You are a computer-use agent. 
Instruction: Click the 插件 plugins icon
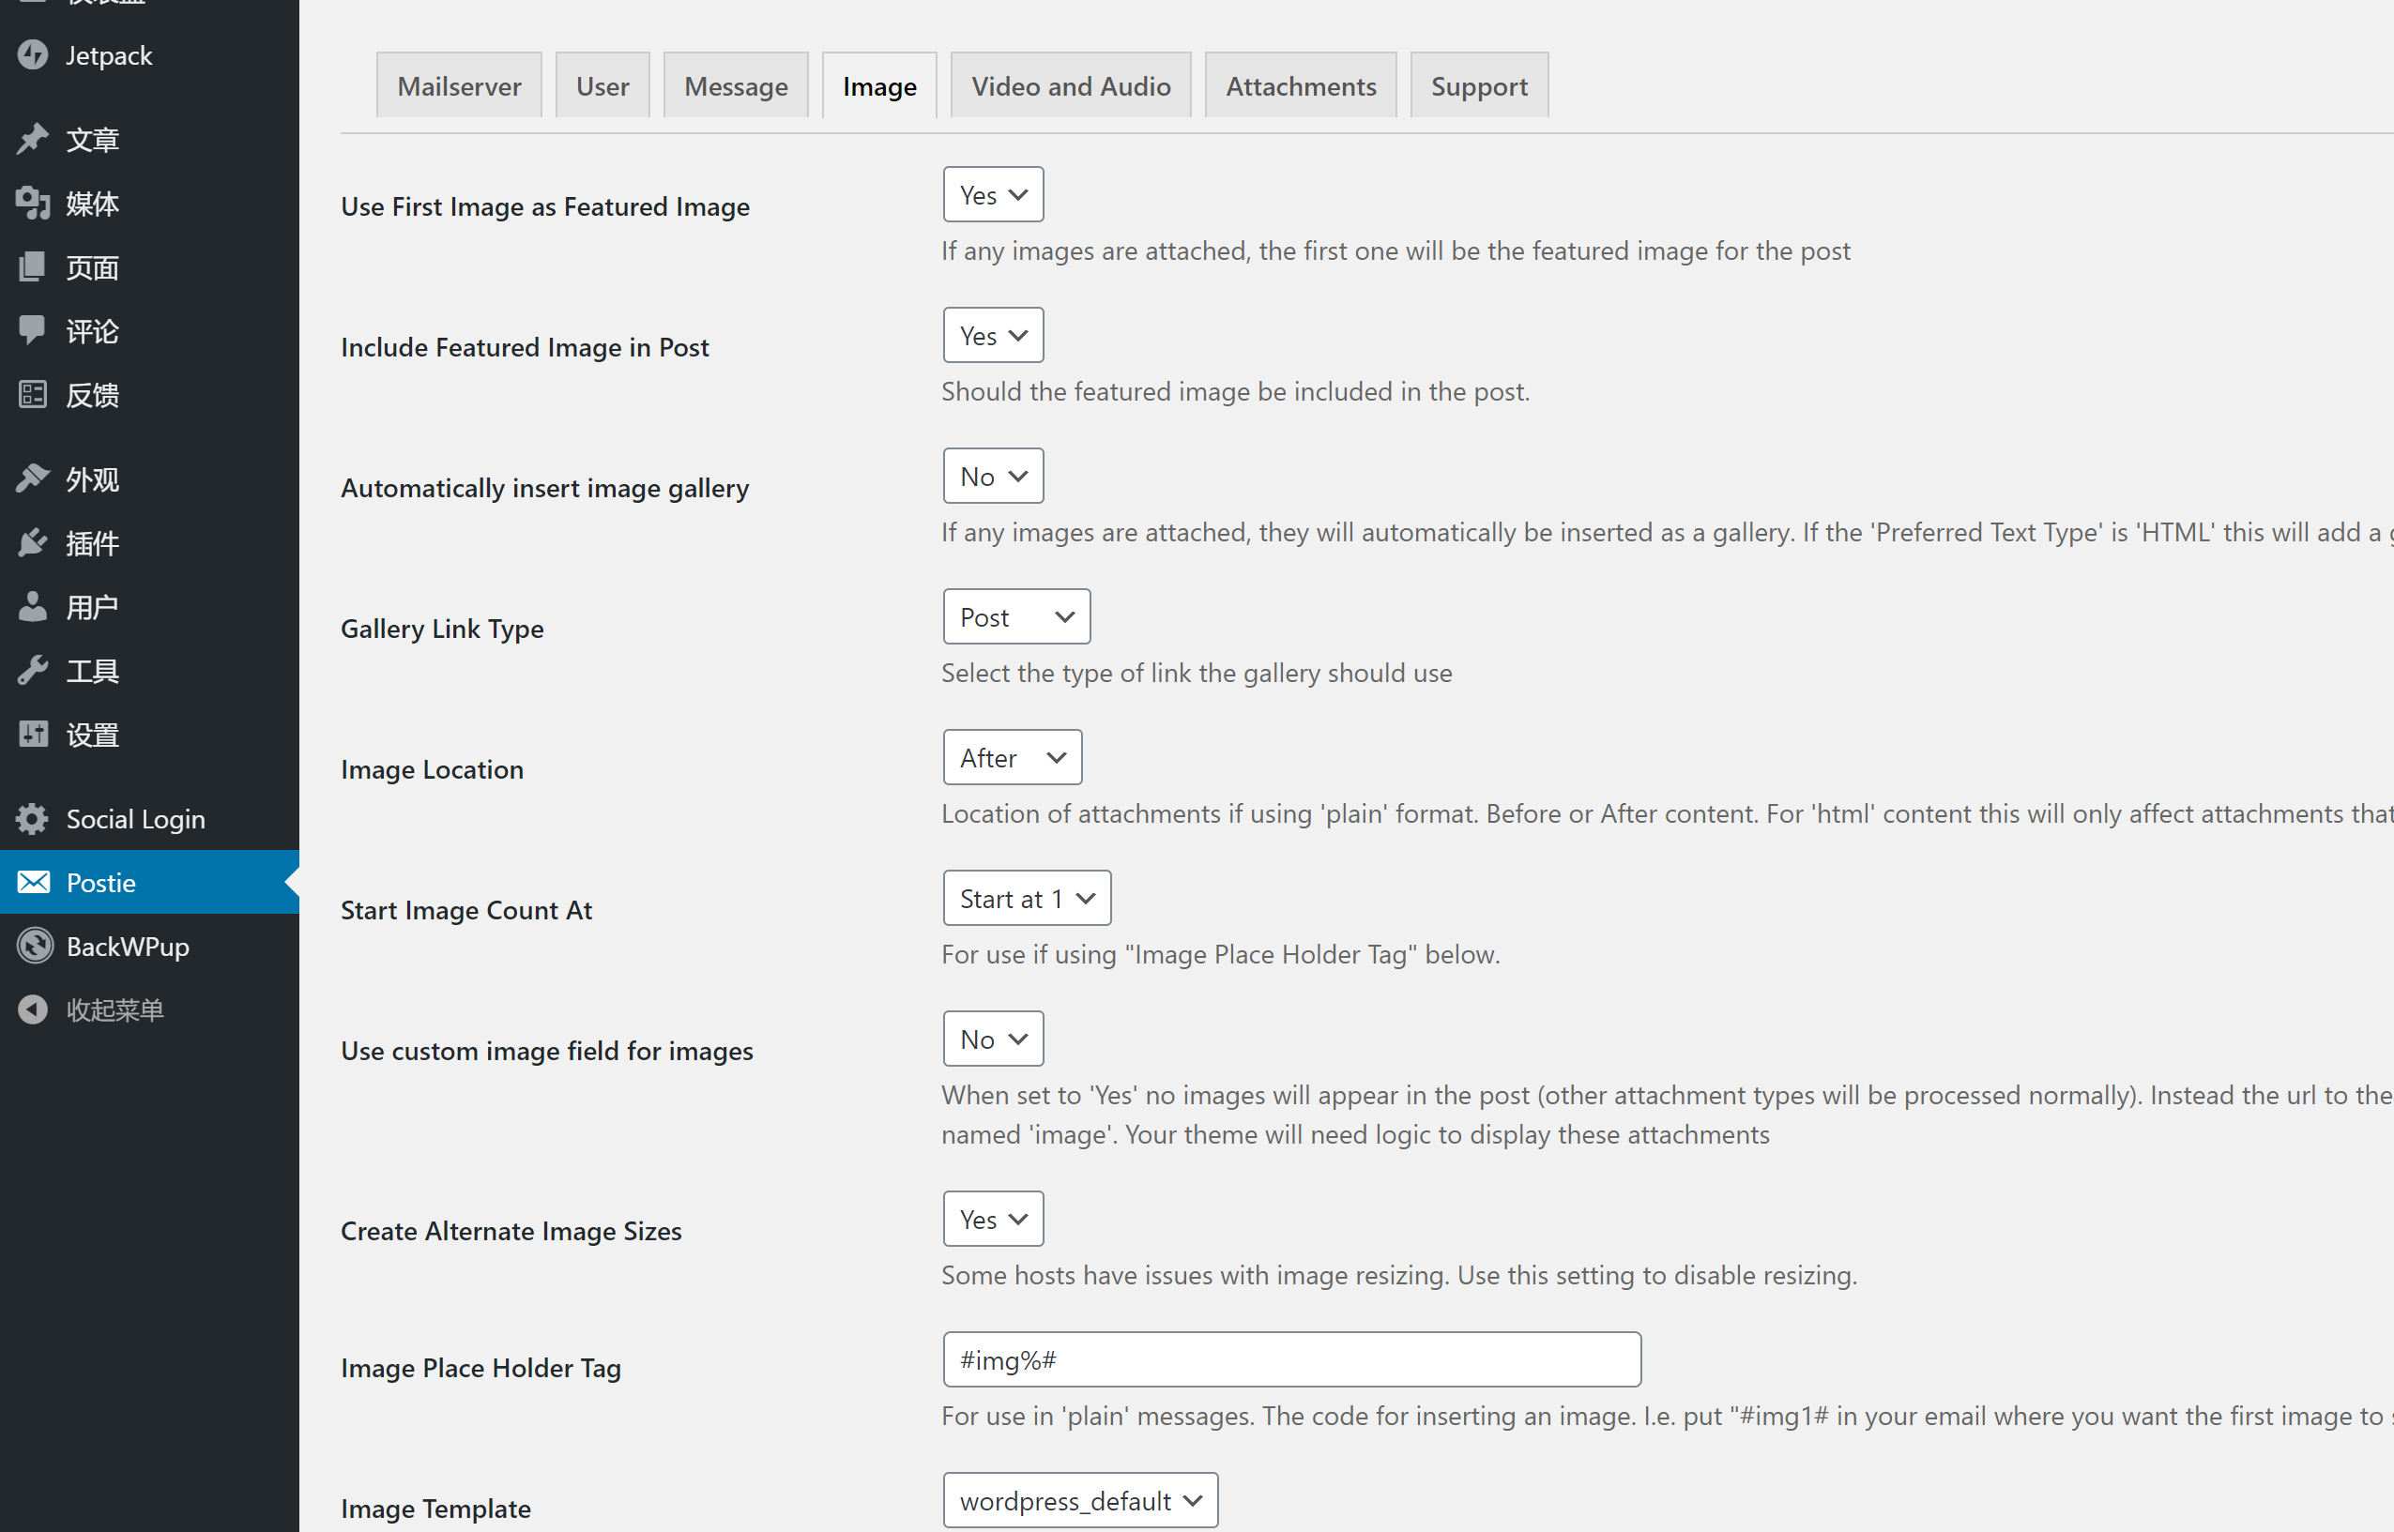click(33, 543)
